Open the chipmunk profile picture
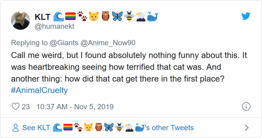The image size is (262, 138). click(20, 21)
